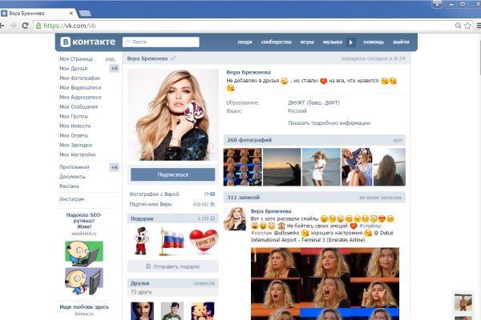Viewport: 481px width, 320px height.
Task: Show all wall posts via "ко всем записям"
Action: pos(379,197)
